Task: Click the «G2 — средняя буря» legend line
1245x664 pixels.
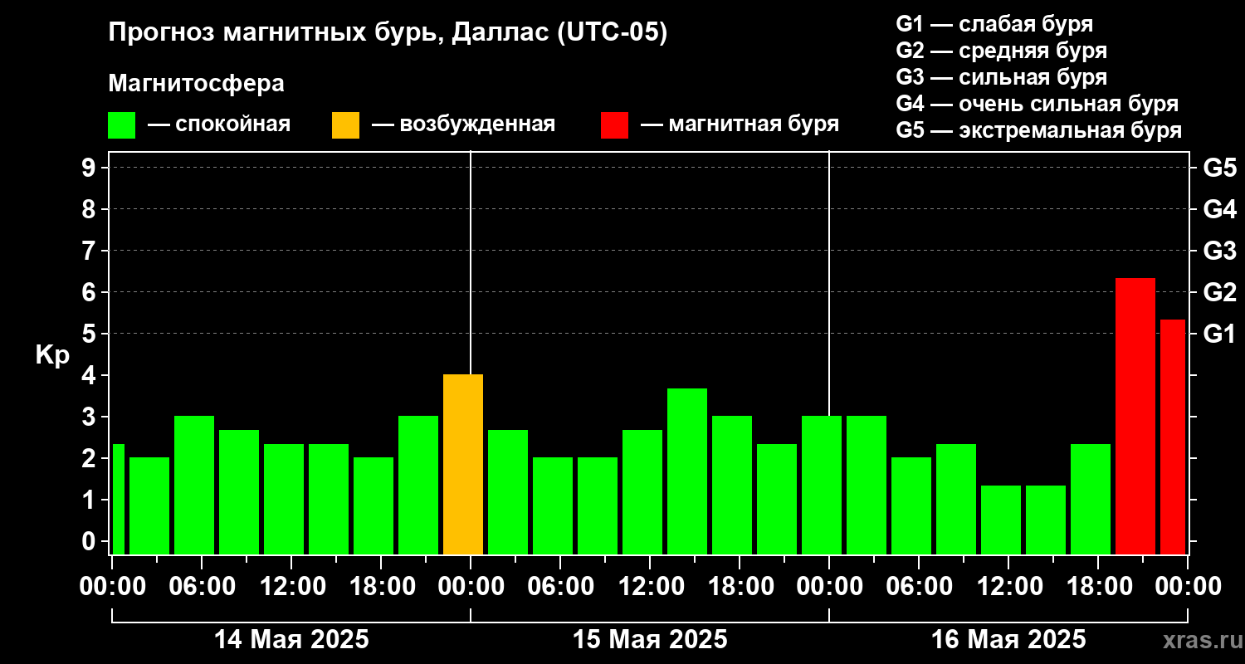Action: point(1001,51)
